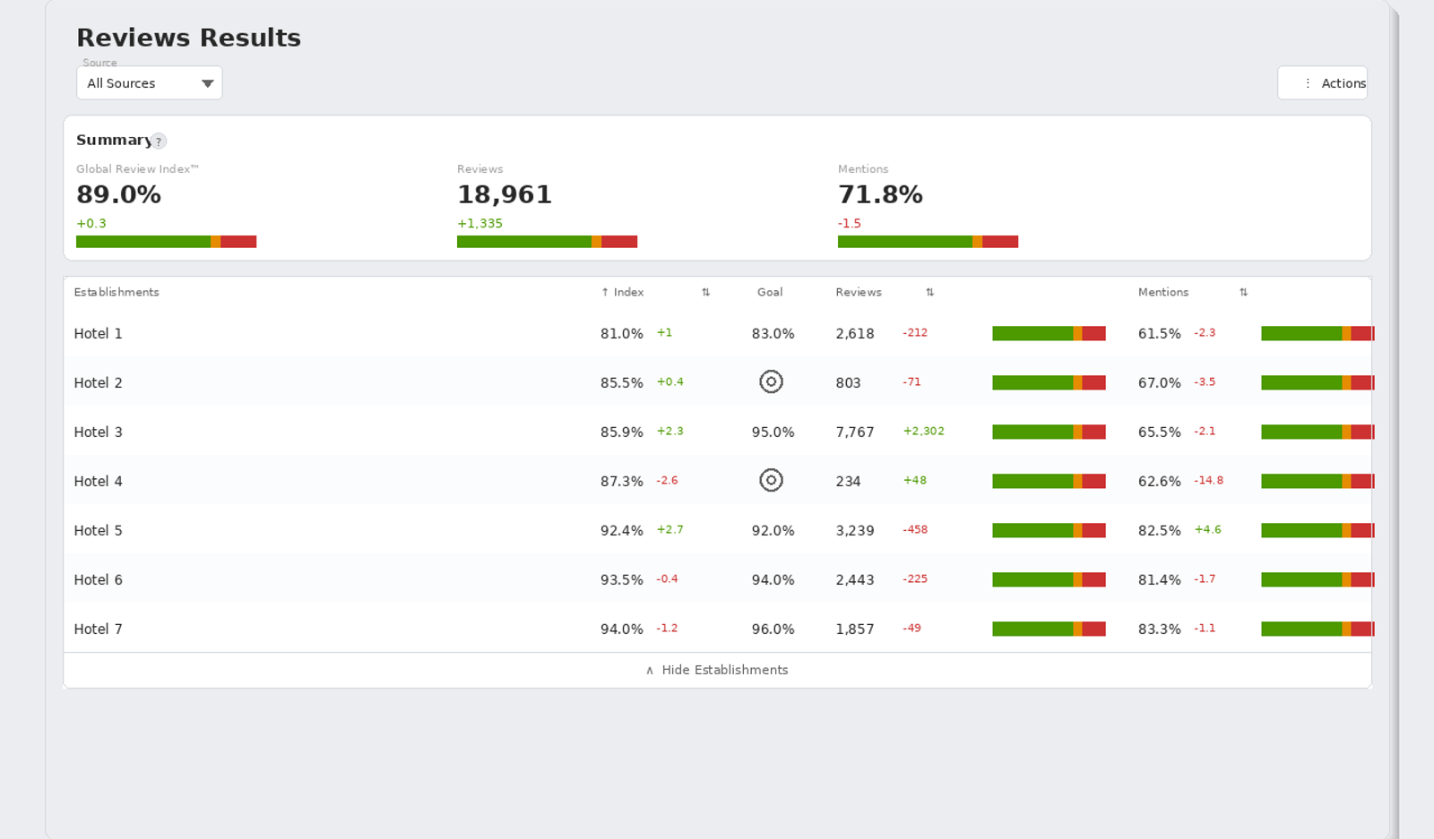Click the 18,961 total reviews value

[x=505, y=195]
